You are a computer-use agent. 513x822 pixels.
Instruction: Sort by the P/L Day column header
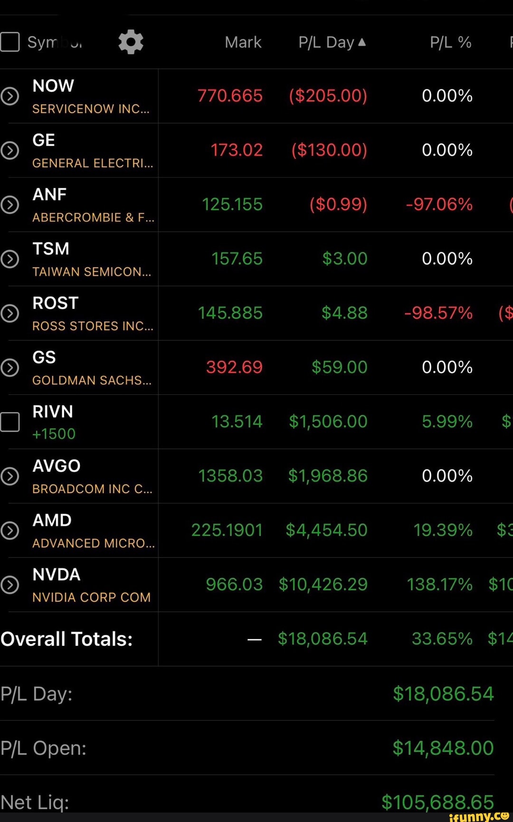(x=326, y=42)
